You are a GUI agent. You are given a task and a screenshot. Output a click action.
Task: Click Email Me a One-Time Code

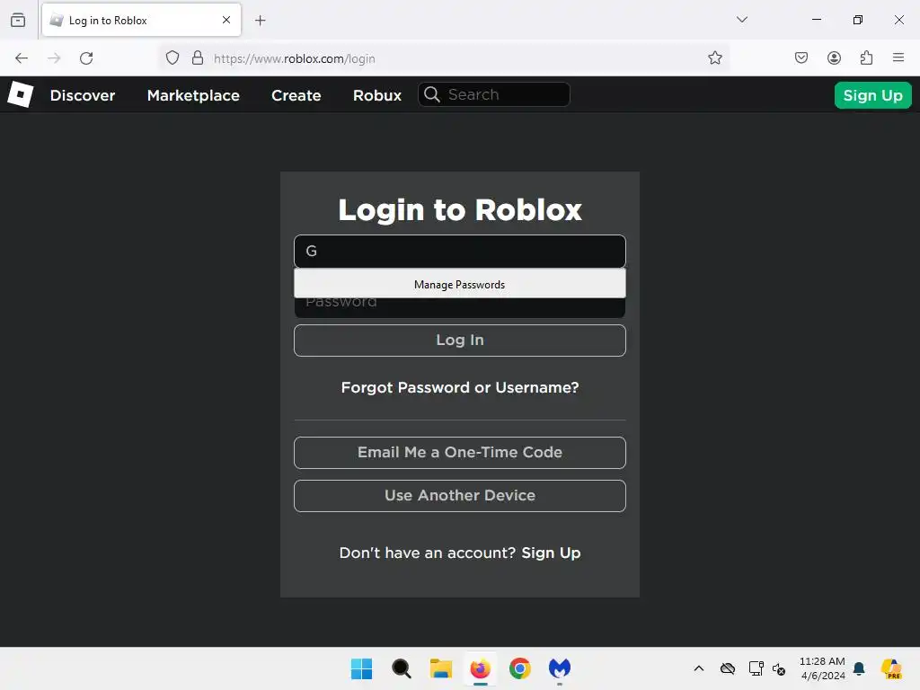coord(459,453)
